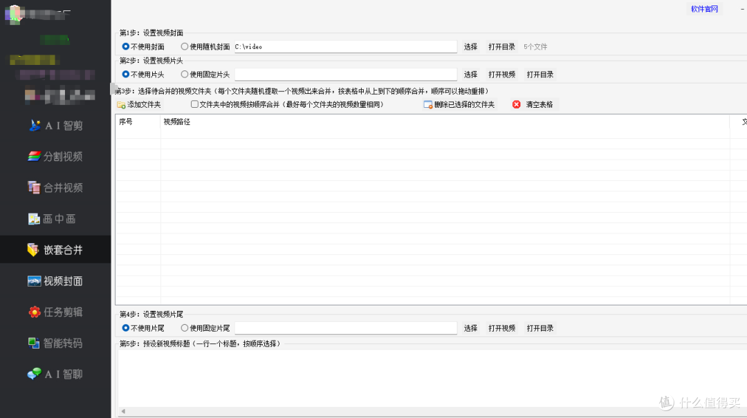The image size is (747, 418).
Task: Open the 视频封面 sidebar icon
Action: click(x=34, y=281)
